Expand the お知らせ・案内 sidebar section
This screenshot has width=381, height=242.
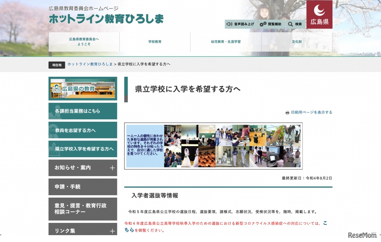click(x=83, y=168)
